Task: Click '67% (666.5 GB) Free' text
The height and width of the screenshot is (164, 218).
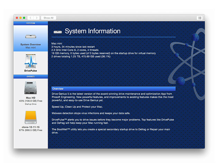Action: (30, 130)
